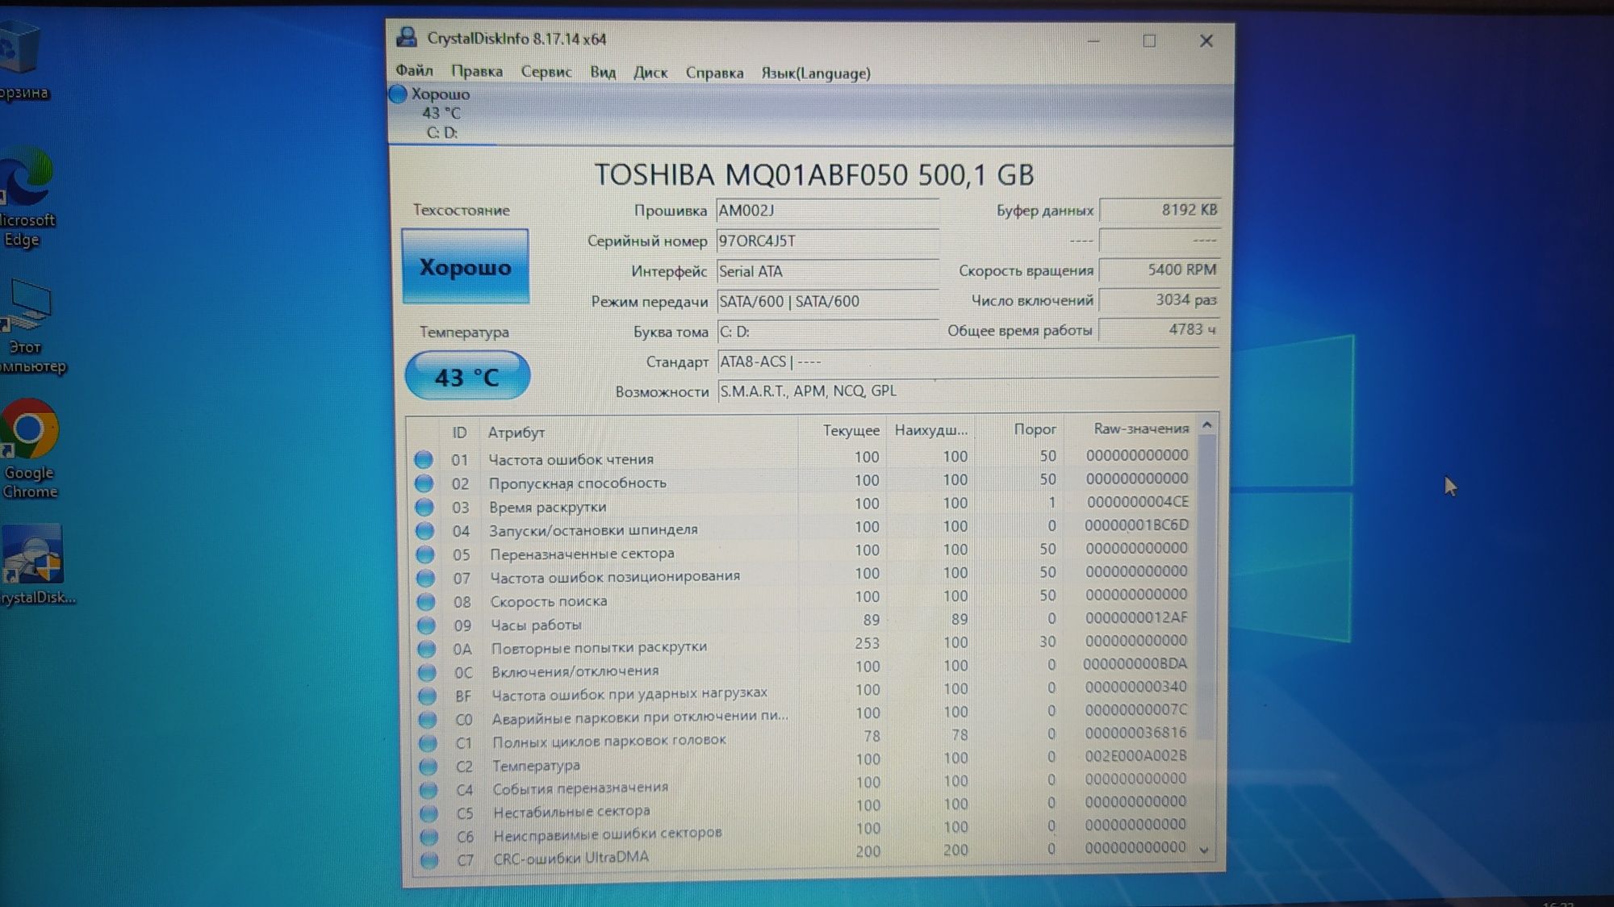The height and width of the screenshot is (907, 1614).
Task: Click status icon for Включения/отключения
Action: (427, 672)
